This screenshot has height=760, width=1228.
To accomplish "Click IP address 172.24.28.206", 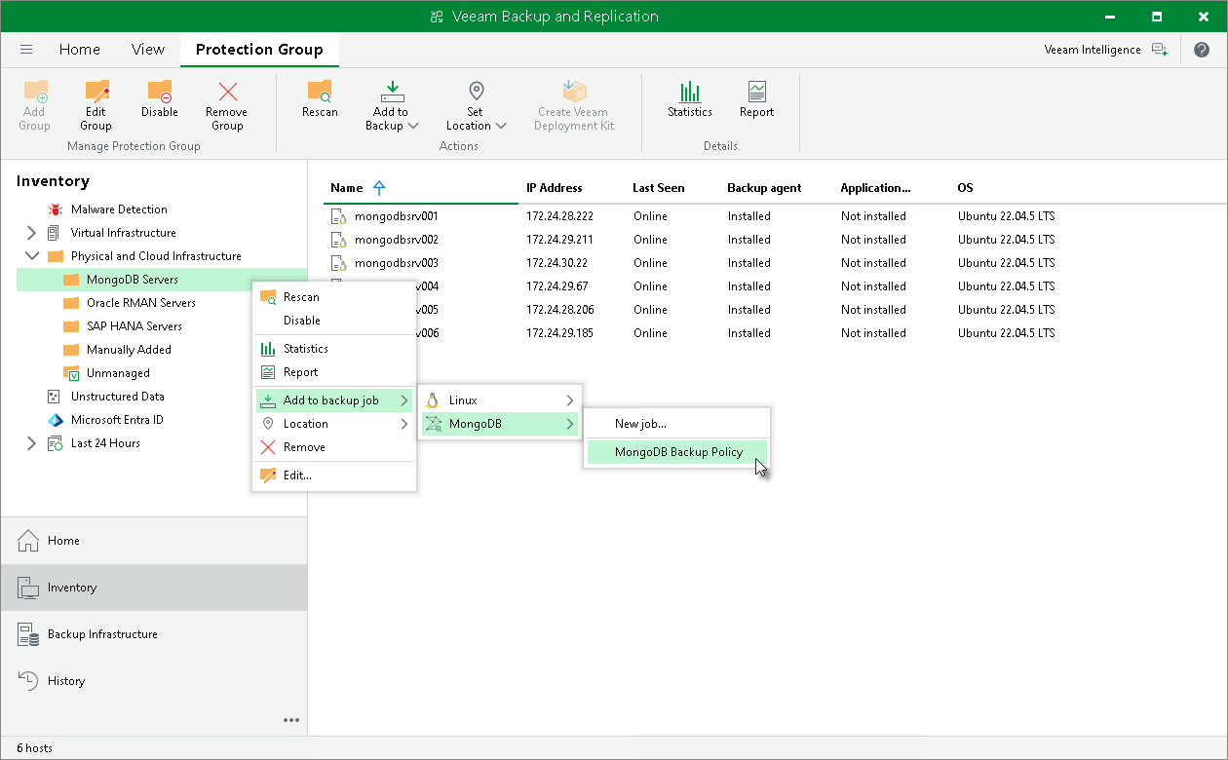I will click(x=560, y=310).
